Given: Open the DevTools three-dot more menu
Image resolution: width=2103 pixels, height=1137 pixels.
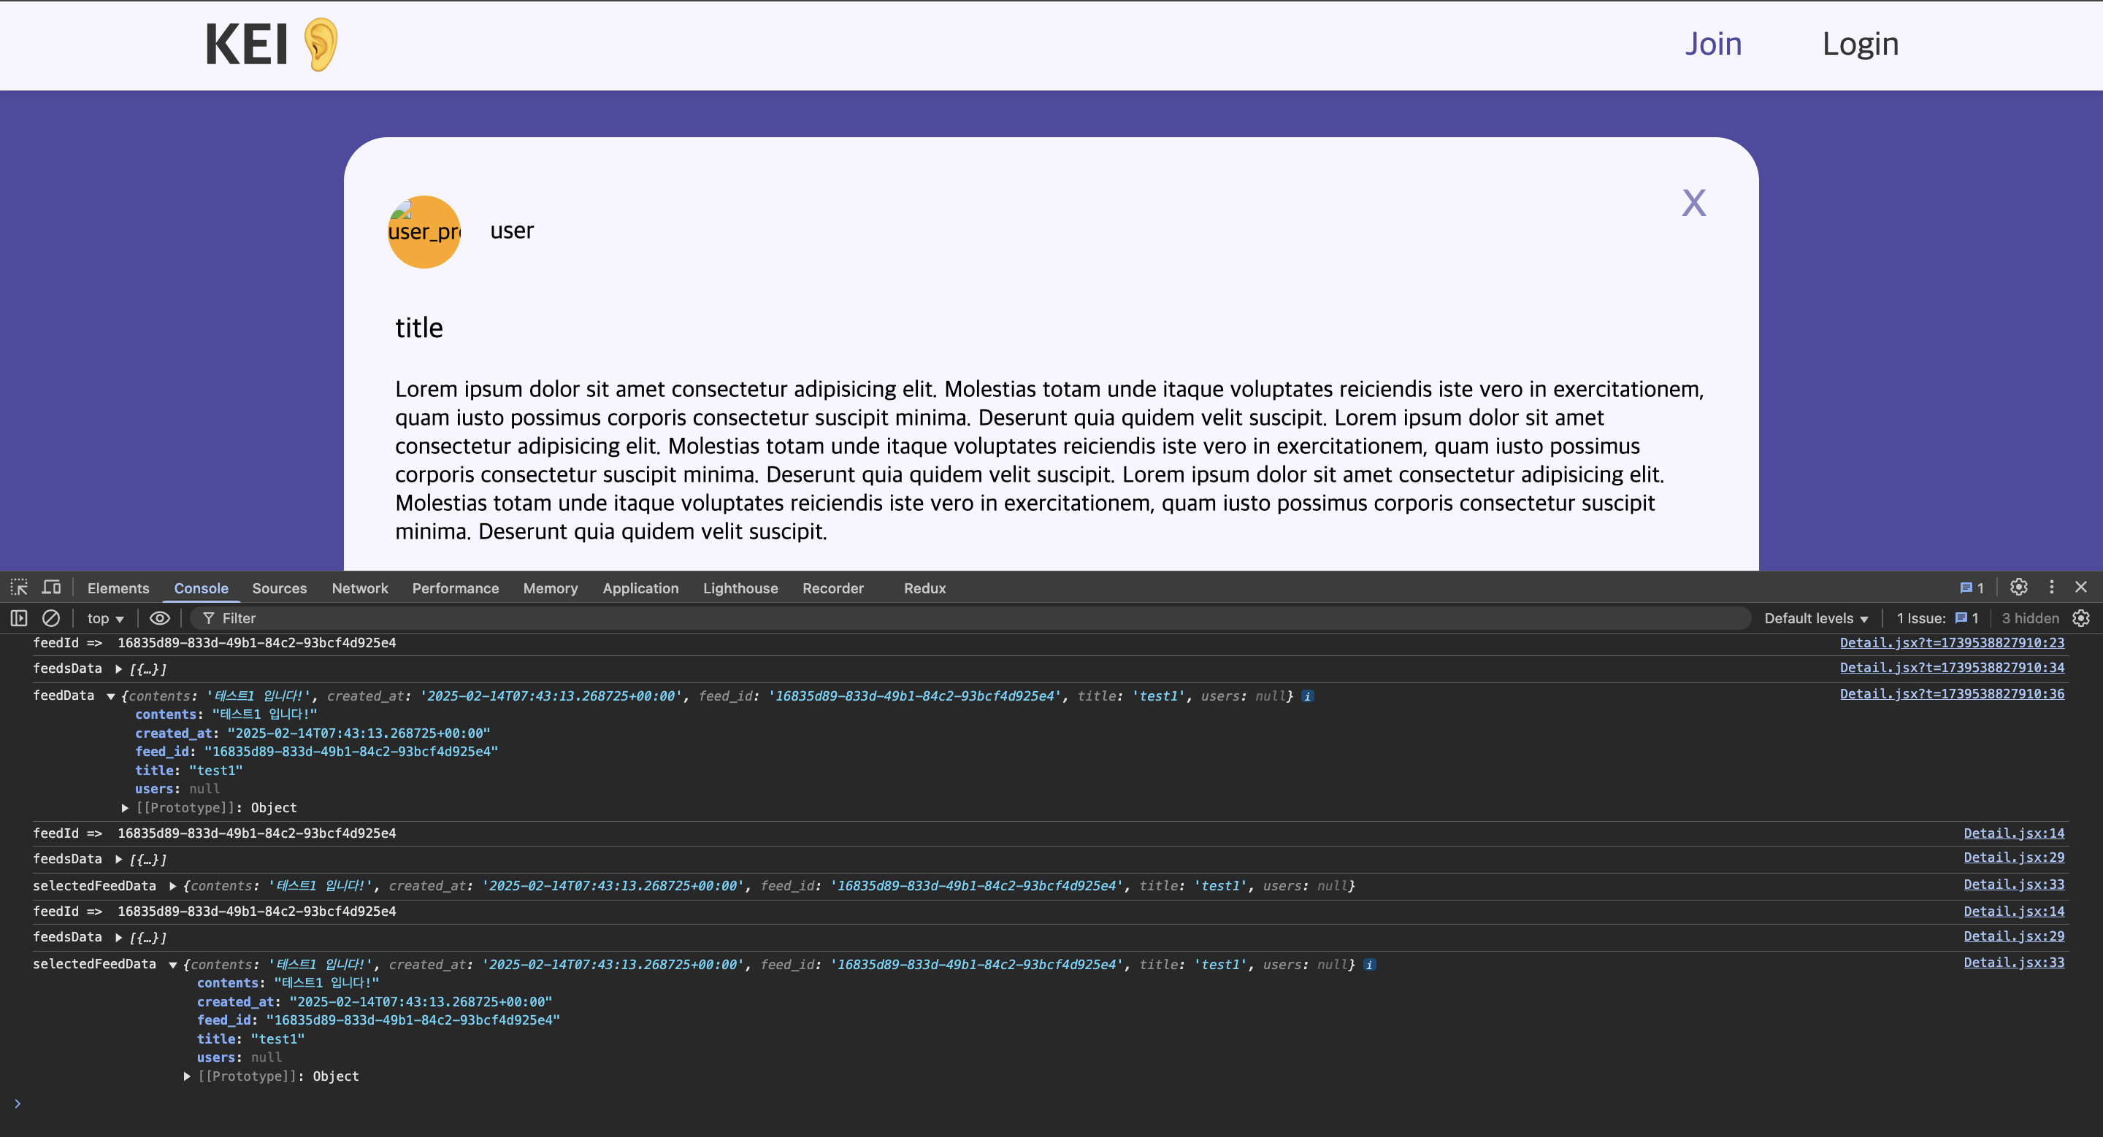Looking at the screenshot, I should pyautogui.click(x=2050, y=587).
